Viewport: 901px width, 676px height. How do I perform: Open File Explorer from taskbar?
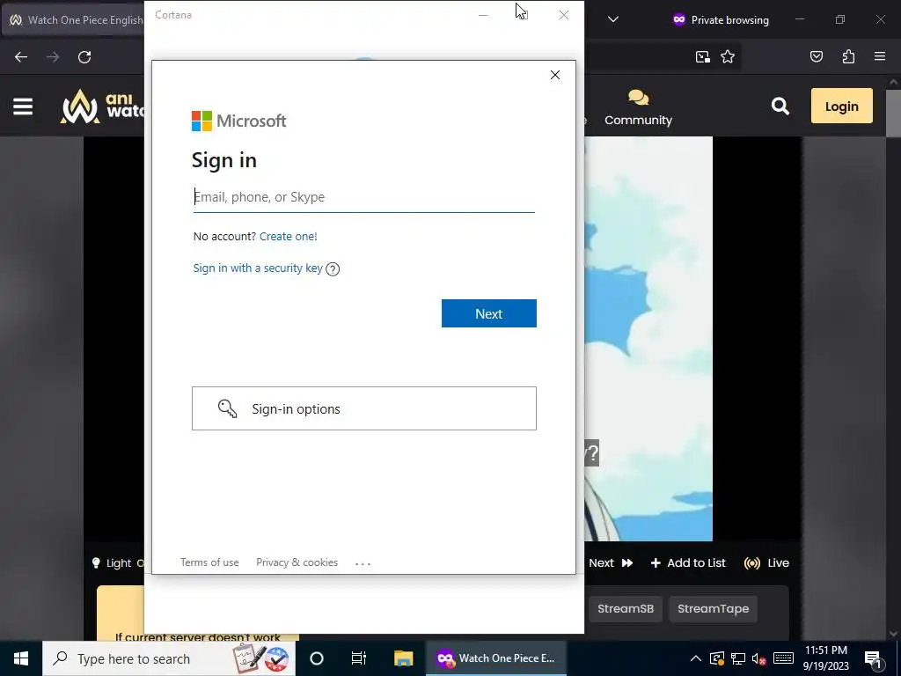[x=403, y=658]
